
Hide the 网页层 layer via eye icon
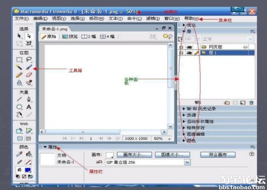[x=189, y=47]
